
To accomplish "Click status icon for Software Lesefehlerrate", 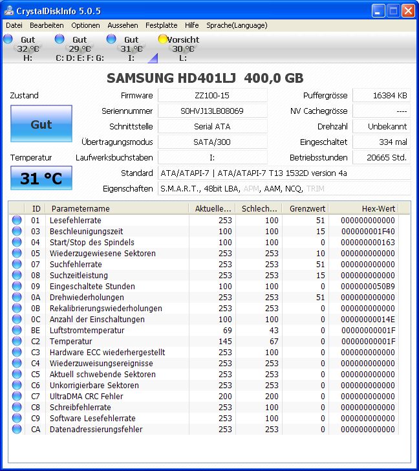I will coord(17,418).
